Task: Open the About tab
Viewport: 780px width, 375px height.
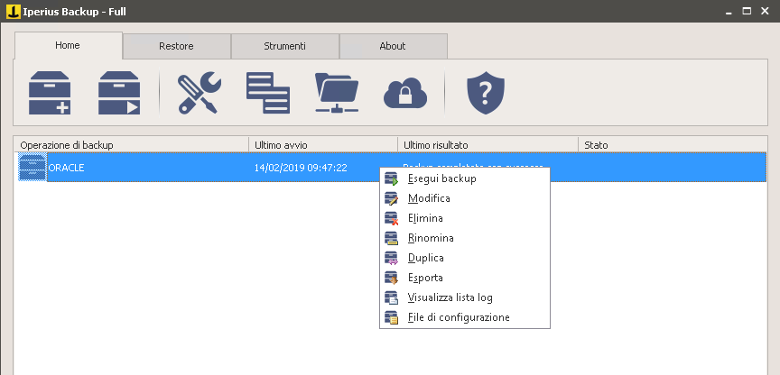Action: pos(393,46)
